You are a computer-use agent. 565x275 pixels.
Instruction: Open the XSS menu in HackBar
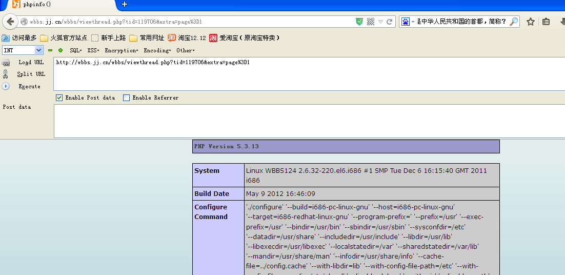click(x=93, y=50)
